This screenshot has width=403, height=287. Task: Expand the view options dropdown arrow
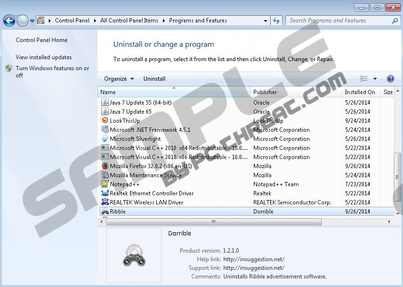tap(375, 79)
